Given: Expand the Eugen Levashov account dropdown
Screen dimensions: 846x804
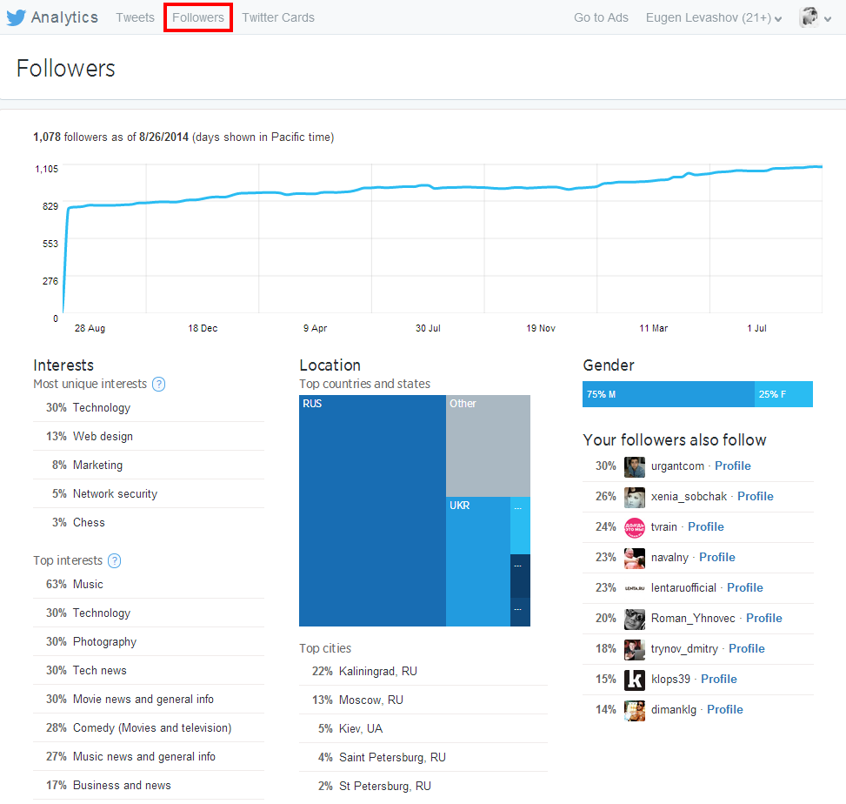Looking at the screenshot, I should (x=714, y=17).
